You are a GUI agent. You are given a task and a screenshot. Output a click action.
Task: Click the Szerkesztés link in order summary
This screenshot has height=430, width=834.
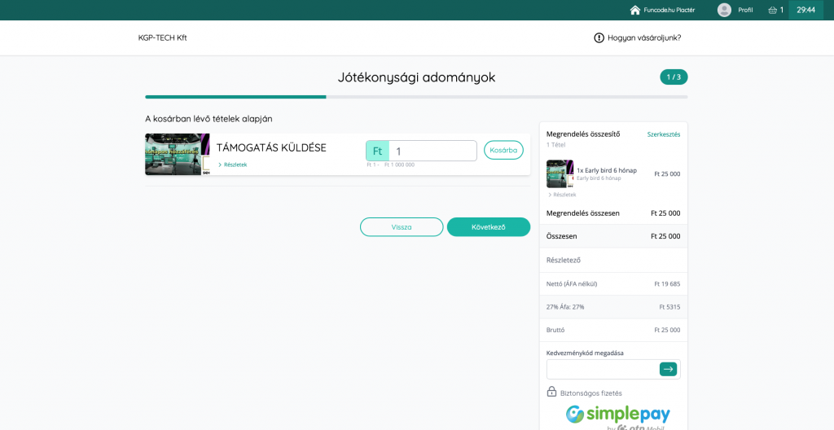[663, 134]
